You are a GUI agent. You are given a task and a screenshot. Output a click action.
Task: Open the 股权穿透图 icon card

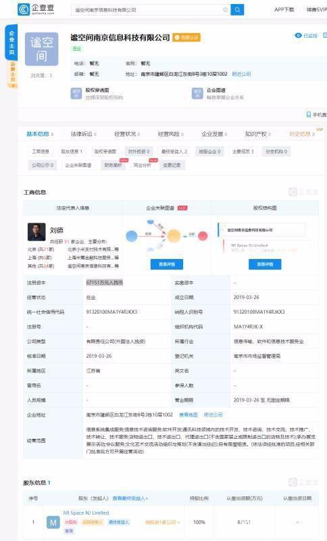[97, 93]
